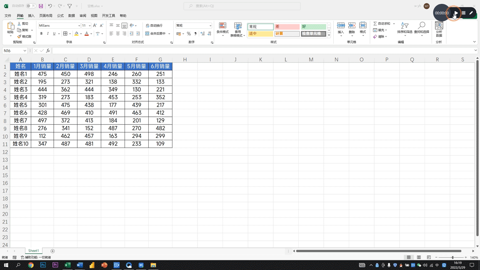Open the MiSans font name dropdown
The width and height of the screenshot is (480, 270).
click(79, 26)
